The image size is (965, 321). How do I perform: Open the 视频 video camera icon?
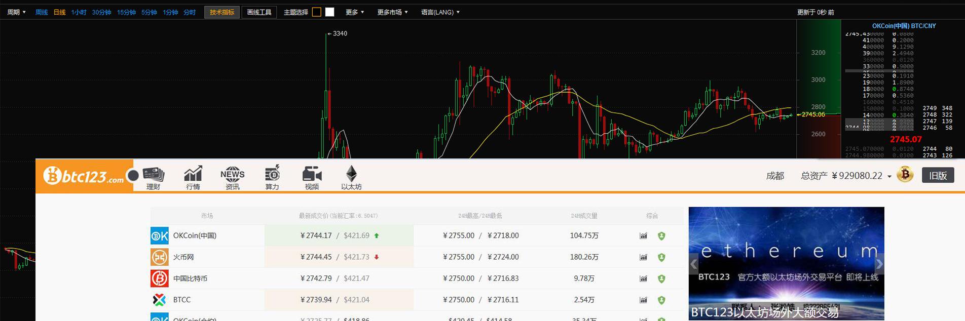click(312, 178)
